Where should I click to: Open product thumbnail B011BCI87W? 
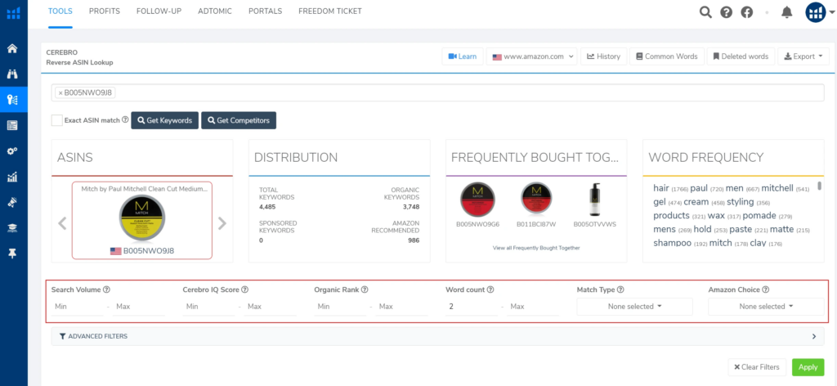coord(536,200)
